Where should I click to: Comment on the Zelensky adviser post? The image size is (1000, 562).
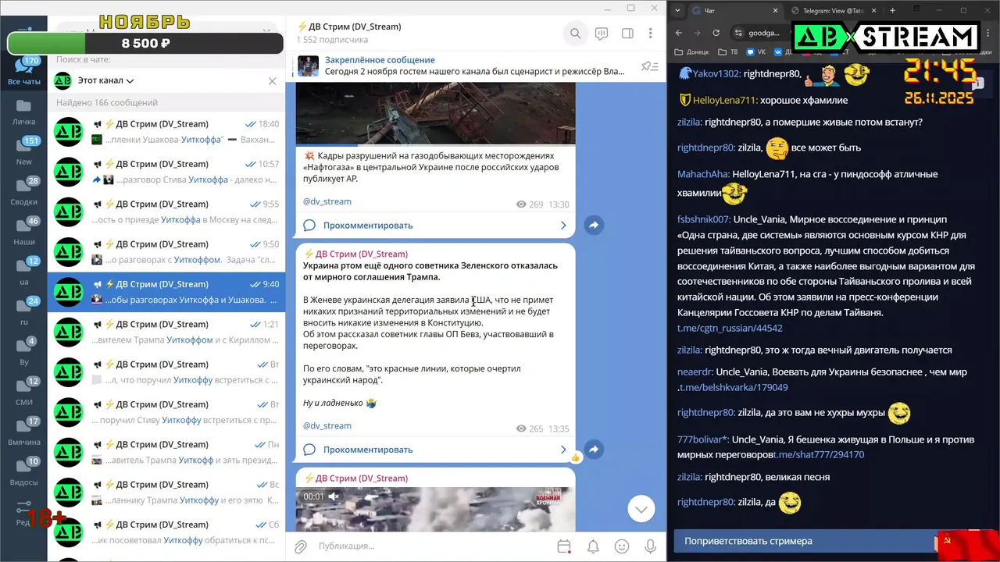click(x=435, y=450)
